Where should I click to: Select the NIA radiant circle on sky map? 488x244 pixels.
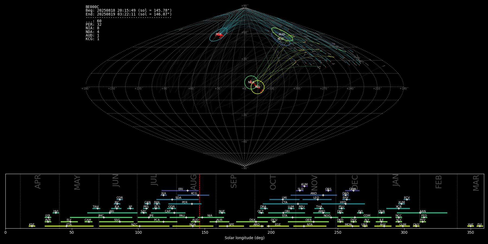click(258, 87)
